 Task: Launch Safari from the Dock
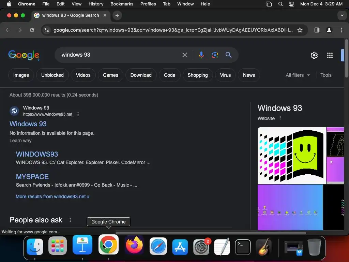(158, 246)
